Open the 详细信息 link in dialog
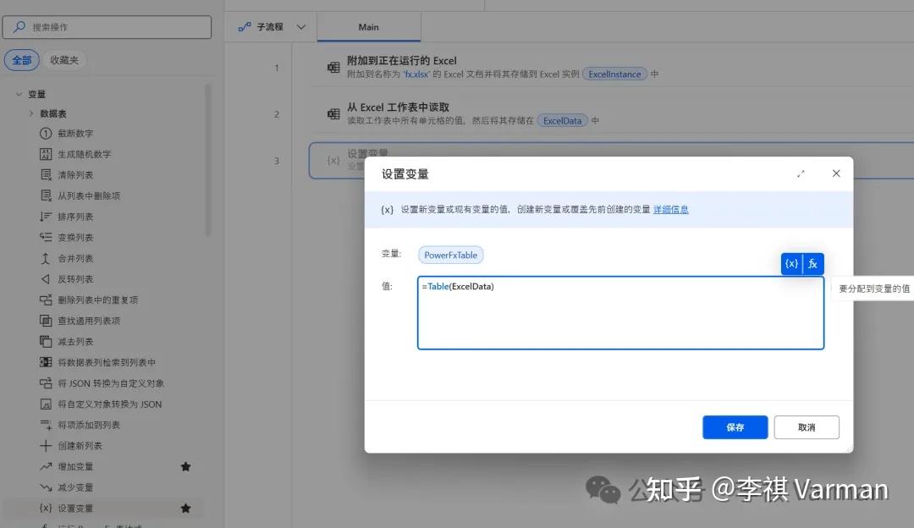The image size is (914, 528). tap(669, 209)
